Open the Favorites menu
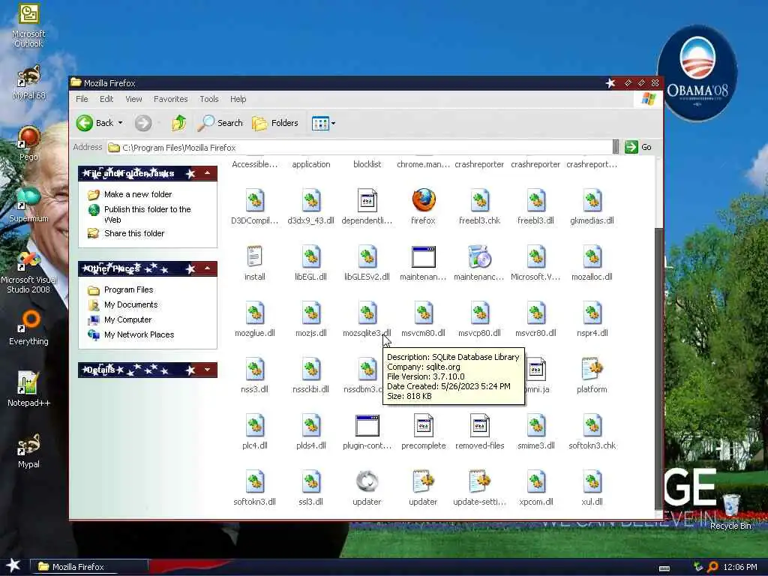Viewport: 768px width, 576px height. pyautogui.click(x=170, y=99)
